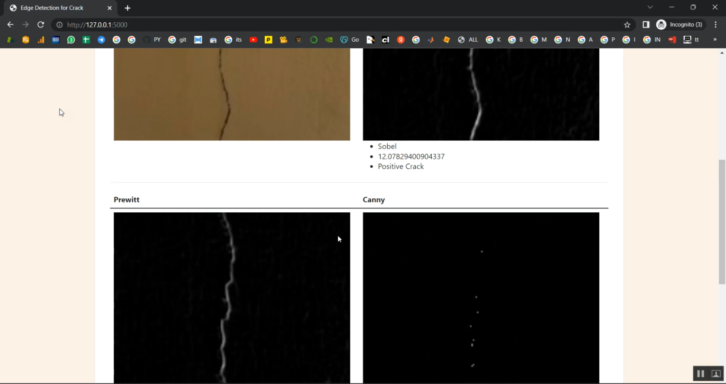Expand the tab search dropdown arrow
This screenshot has height=384, width=726.
pos(650,7)
